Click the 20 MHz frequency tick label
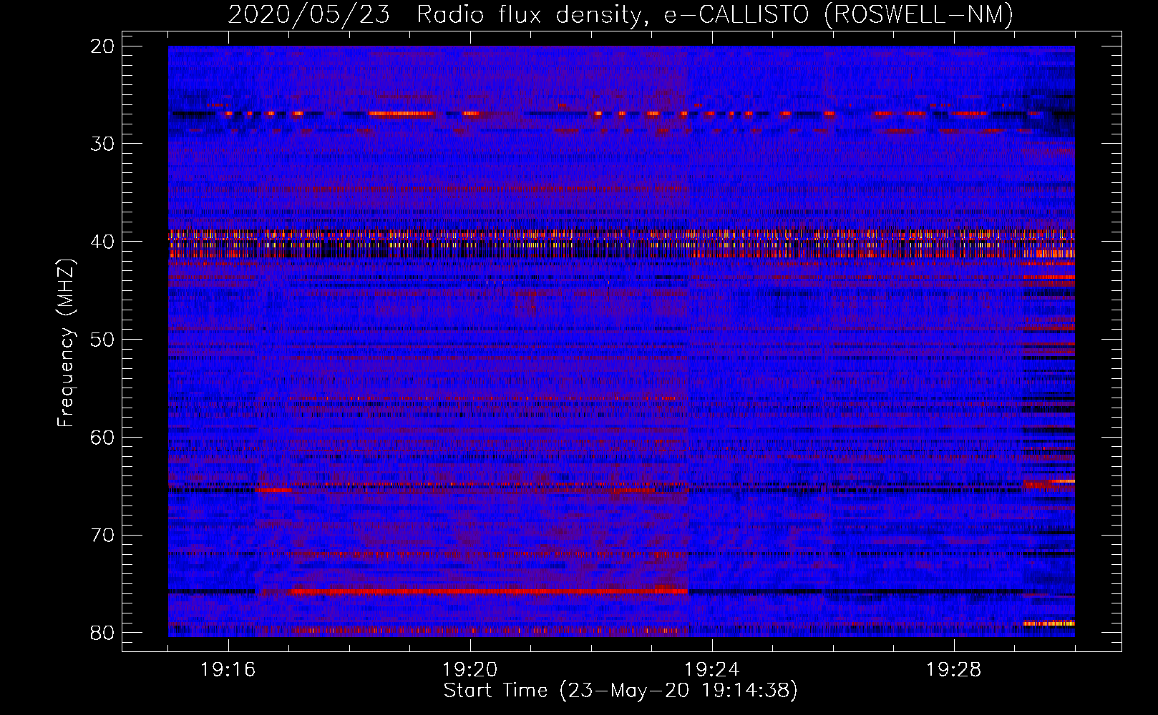This screenshot has width=1158, height=715. 102,46
